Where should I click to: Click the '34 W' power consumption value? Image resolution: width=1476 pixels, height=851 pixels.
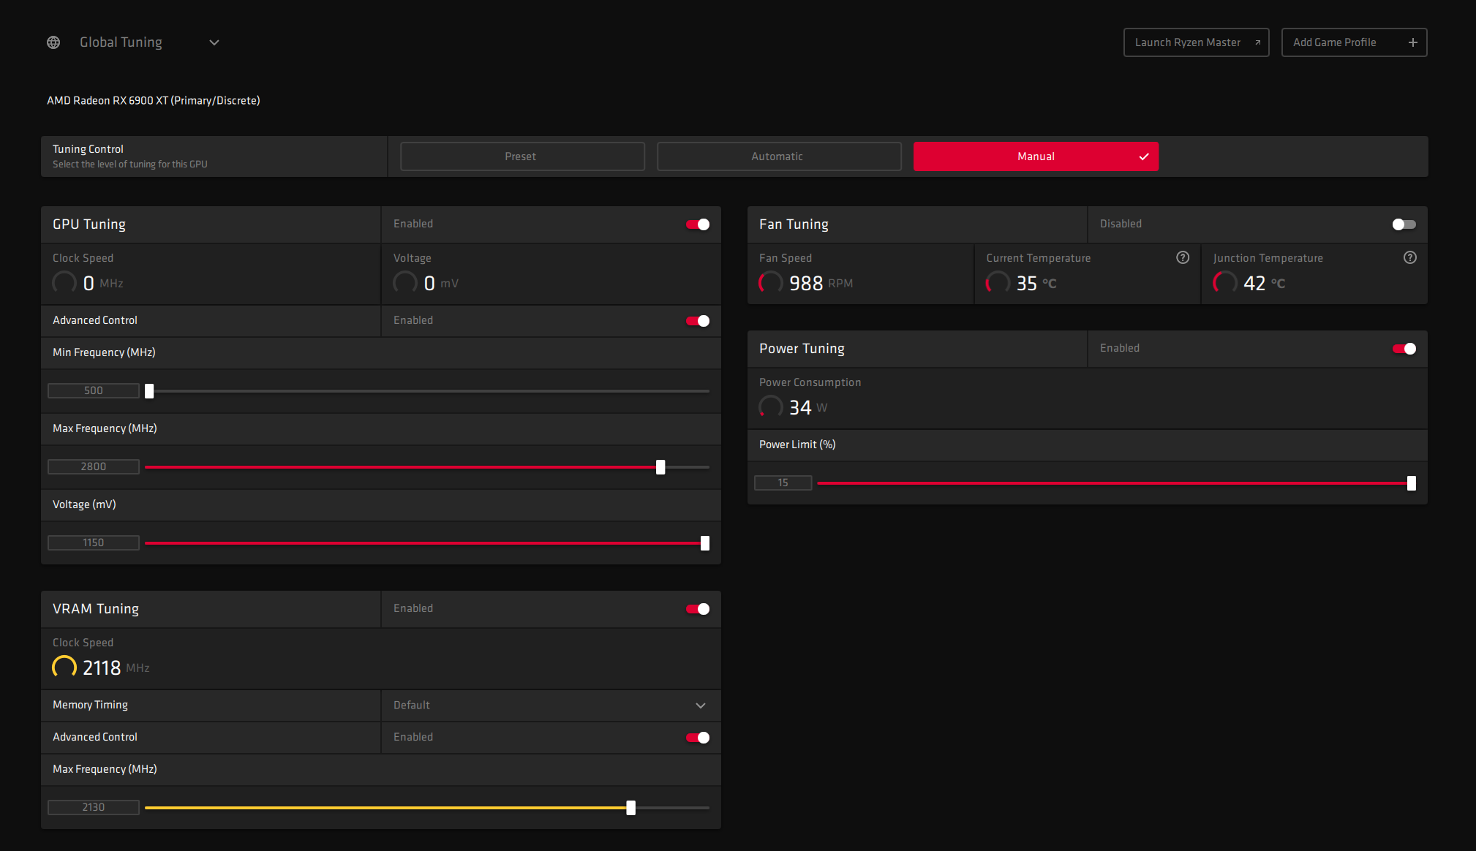tap(808, 407)
